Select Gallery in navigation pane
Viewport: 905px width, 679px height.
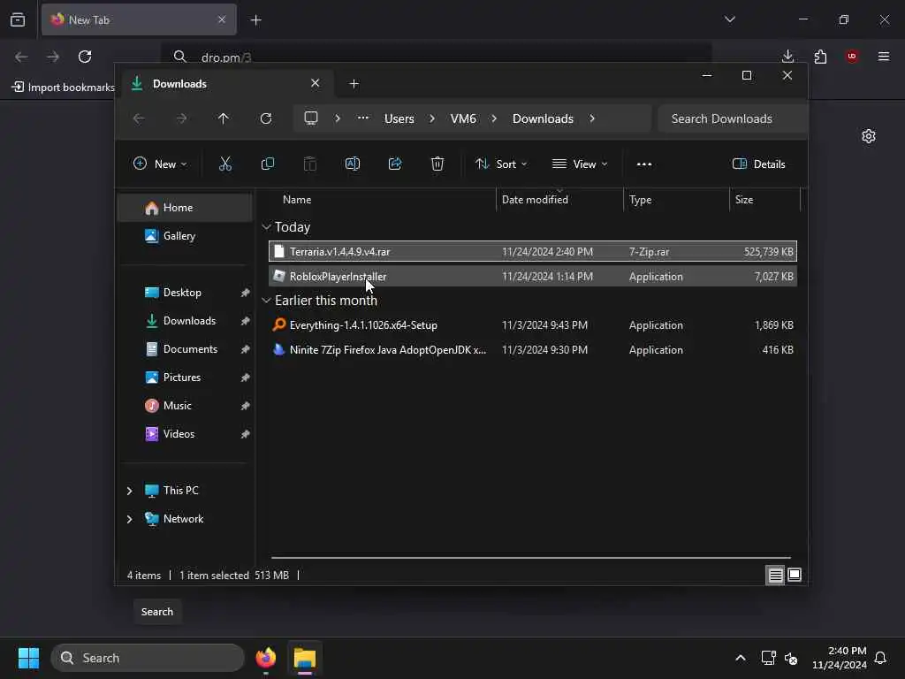coord(186,236)
